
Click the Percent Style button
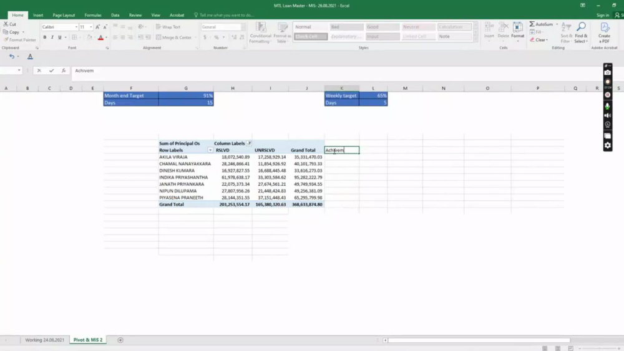pyautogui.click(x=216, y=37)
